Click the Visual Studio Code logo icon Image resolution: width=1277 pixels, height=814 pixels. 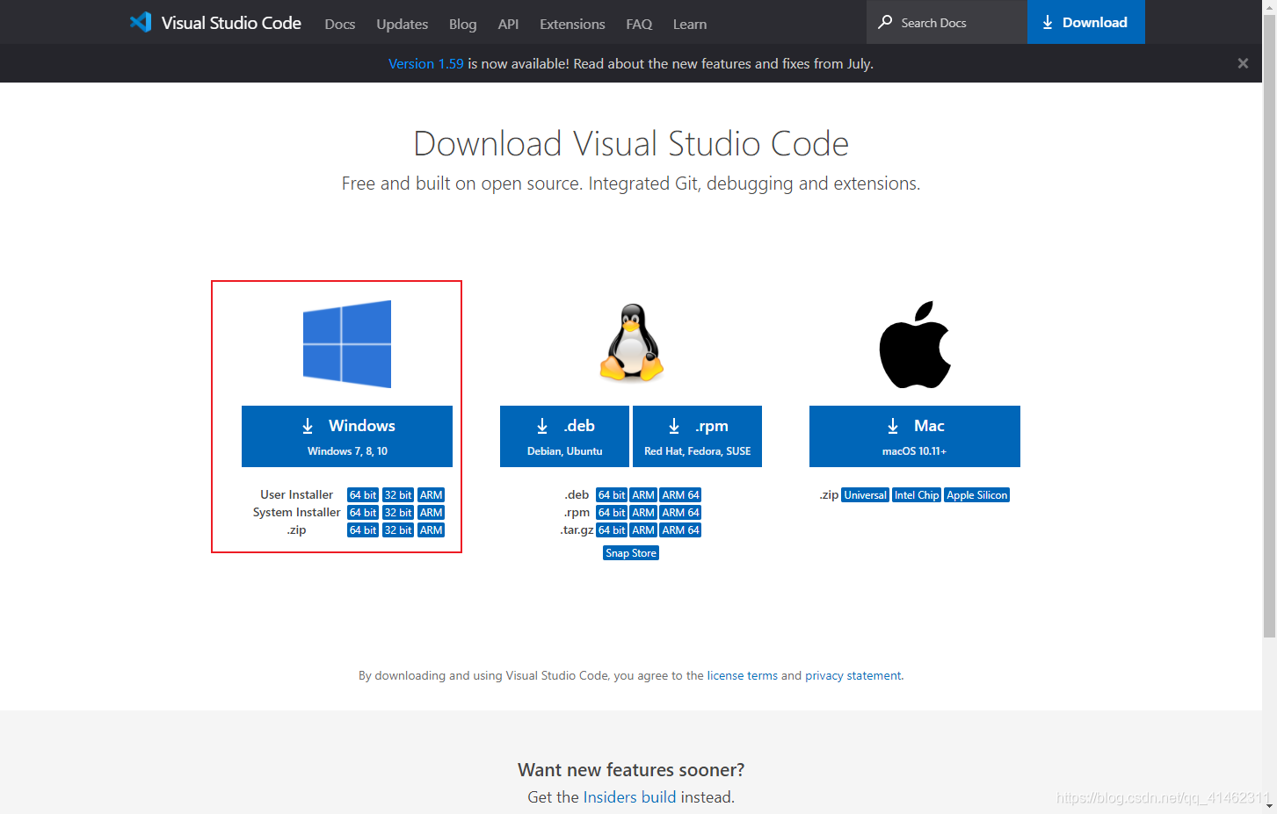pyautogui.click(x=141, y=23)
